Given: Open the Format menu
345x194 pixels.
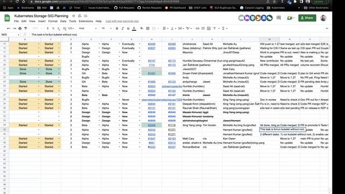Looking at the screenshot, I should click(x=53, y=21).
